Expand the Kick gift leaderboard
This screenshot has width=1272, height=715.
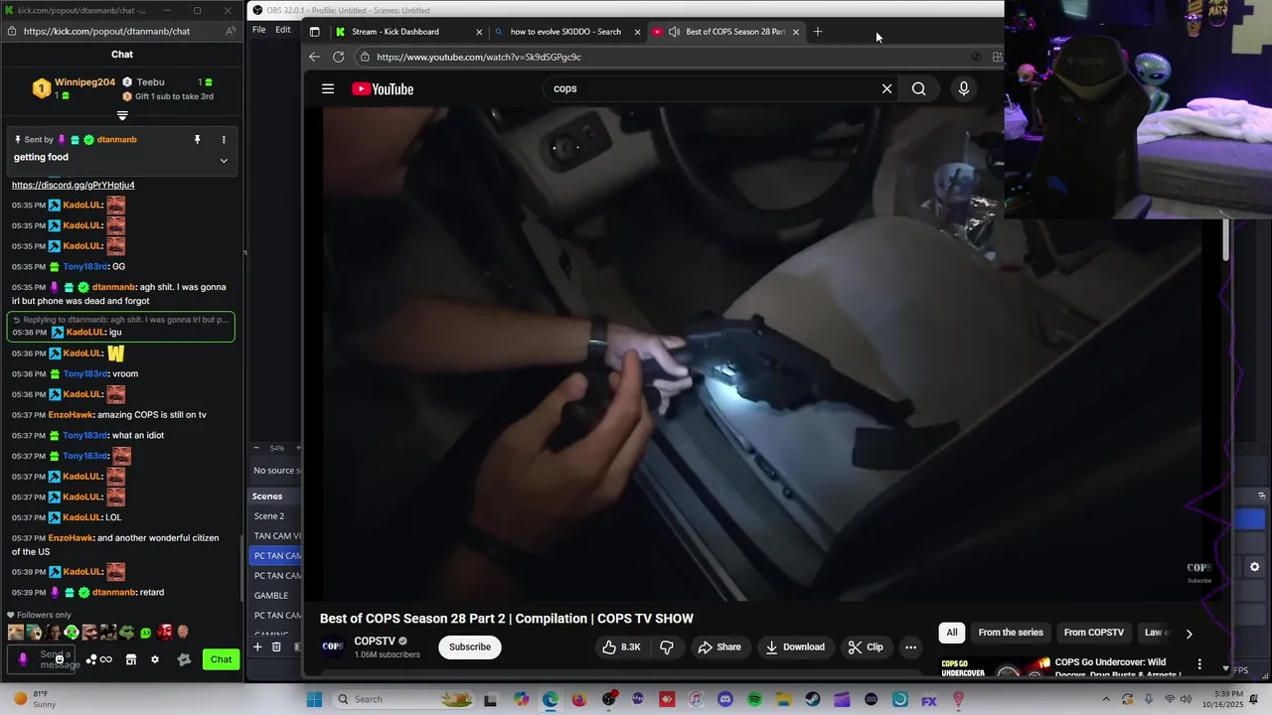click(x=122, y=115)
